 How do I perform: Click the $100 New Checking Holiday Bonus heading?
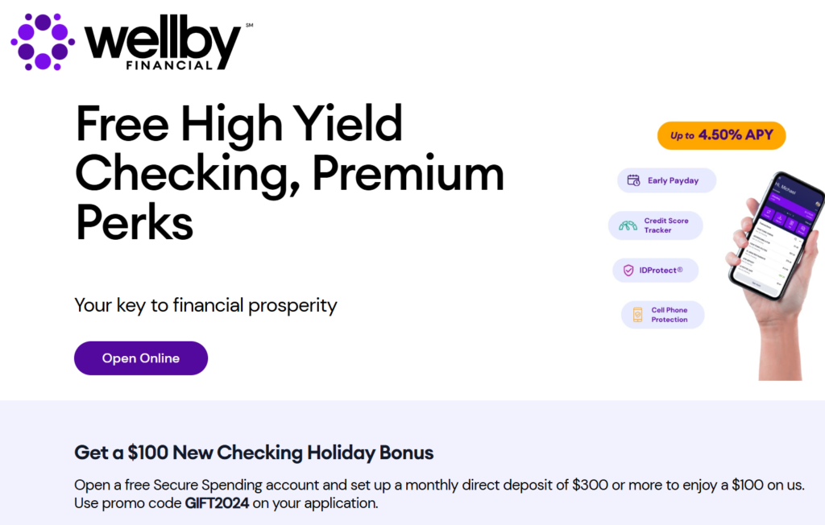pos(254,453)
